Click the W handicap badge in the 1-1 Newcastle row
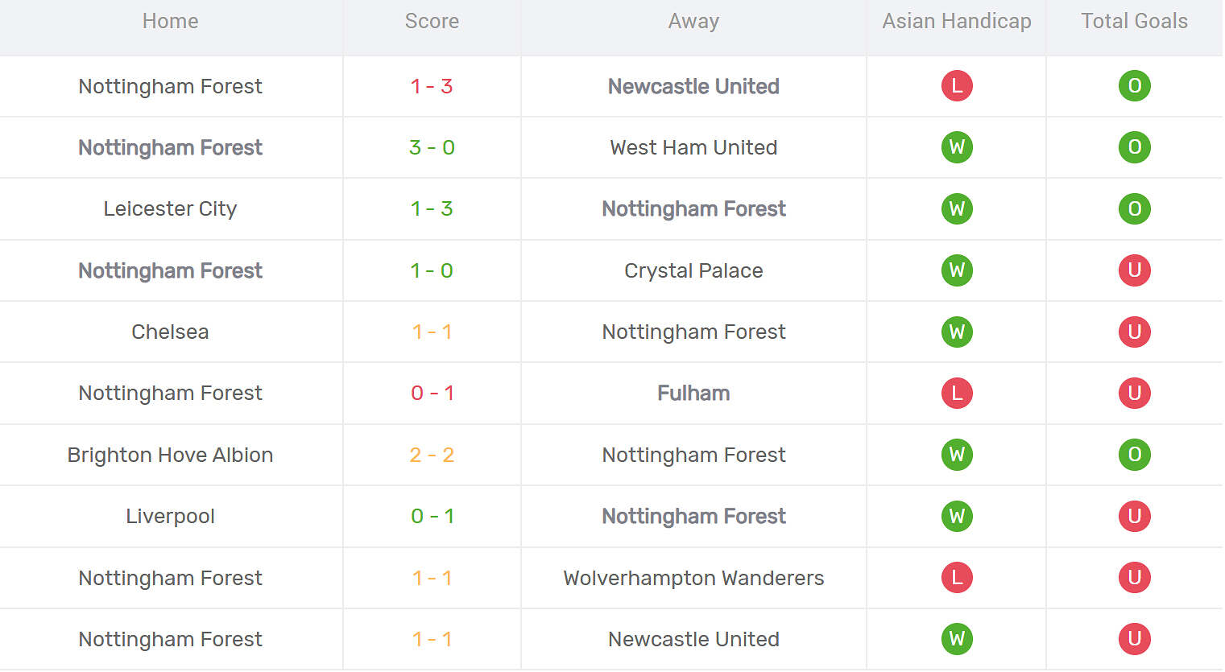The image size is (1225, 672). click(x=957, y=639)
